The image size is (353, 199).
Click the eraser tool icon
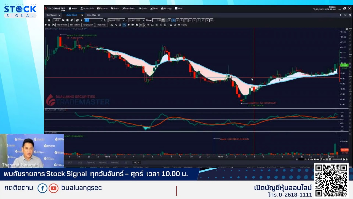[x=129, y=25]
